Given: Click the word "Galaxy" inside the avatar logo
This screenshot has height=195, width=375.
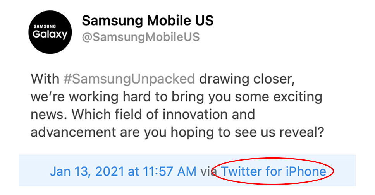Looking at the screenshot, I should coord(50,34).
